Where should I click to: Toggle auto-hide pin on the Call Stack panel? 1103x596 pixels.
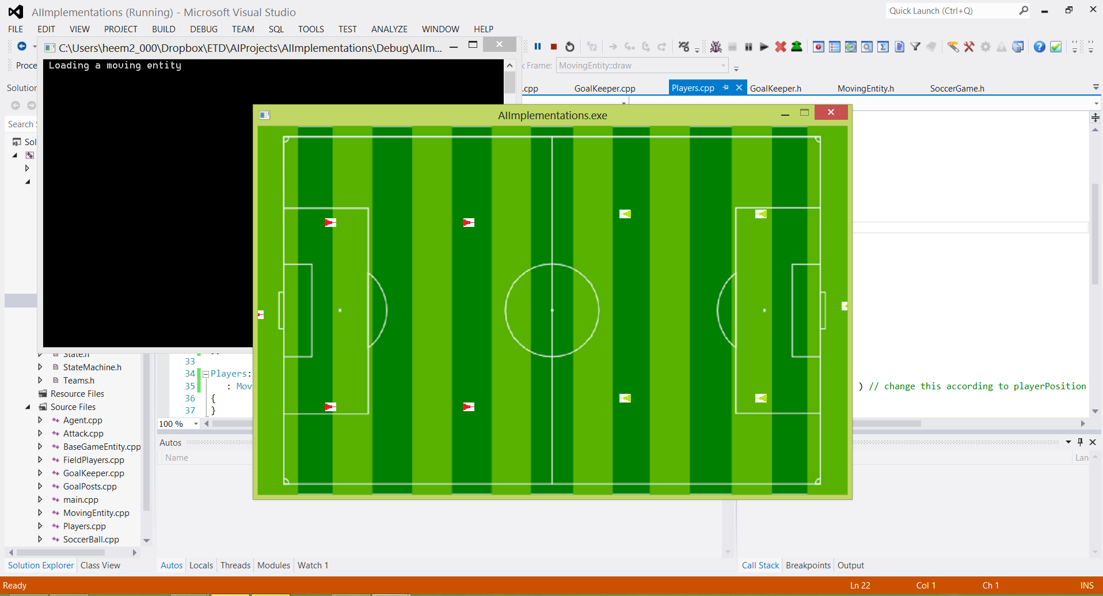(x=1080, y=442)
